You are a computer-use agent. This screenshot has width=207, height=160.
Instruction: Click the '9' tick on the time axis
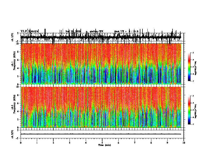(167, 143)
